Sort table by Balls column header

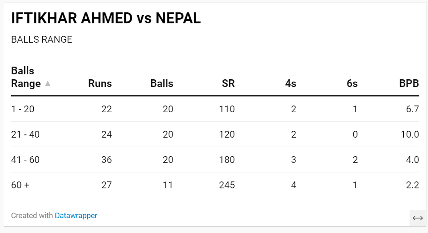tap(162, 84)
